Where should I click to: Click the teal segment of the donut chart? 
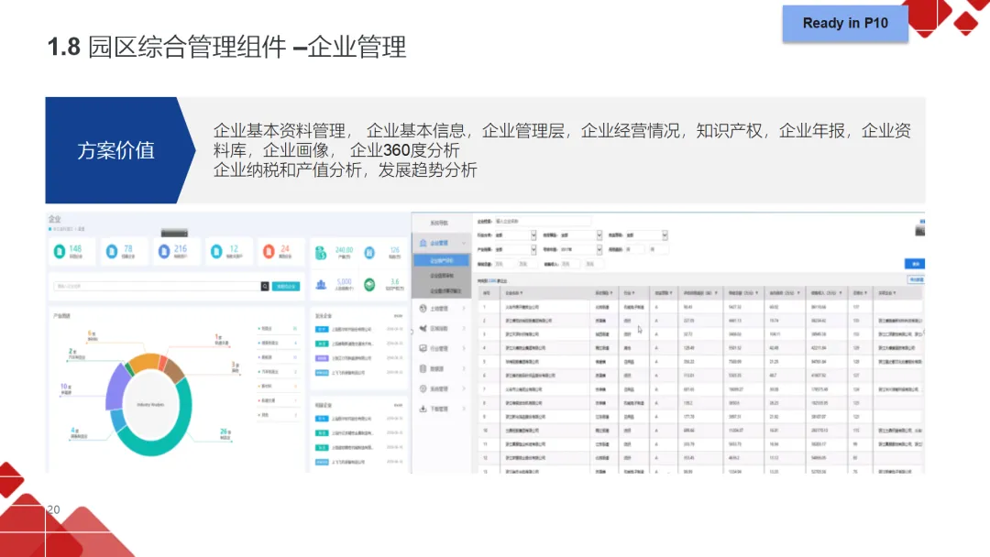[x=180, y=430]
